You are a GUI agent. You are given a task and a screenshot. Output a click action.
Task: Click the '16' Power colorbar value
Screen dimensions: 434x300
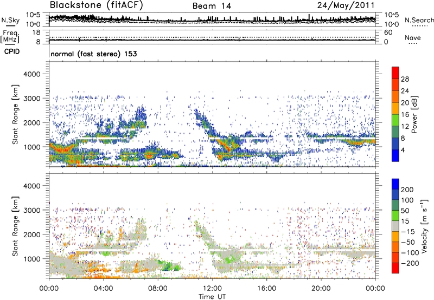click(405, 115)
